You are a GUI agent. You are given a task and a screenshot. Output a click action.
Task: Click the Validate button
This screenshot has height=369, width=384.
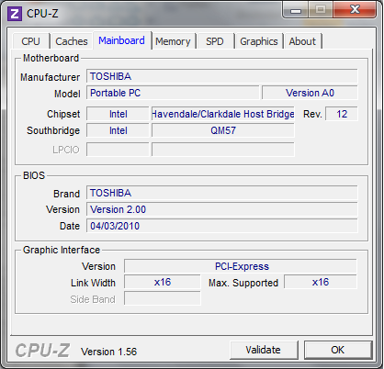pyautogui.click(x=264, y=350)
